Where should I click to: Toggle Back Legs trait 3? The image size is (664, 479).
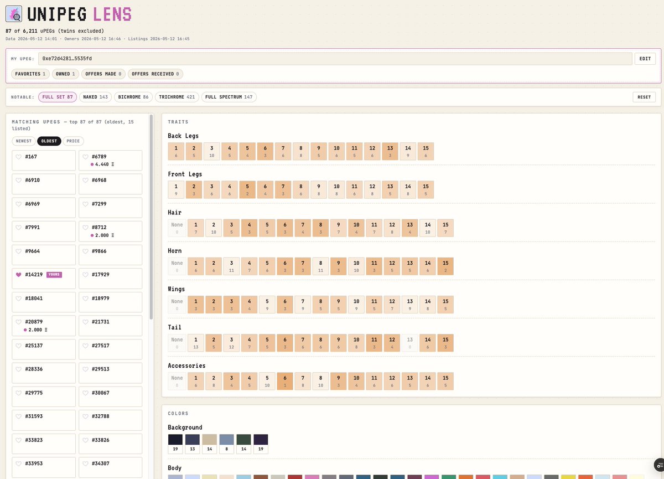211,152
